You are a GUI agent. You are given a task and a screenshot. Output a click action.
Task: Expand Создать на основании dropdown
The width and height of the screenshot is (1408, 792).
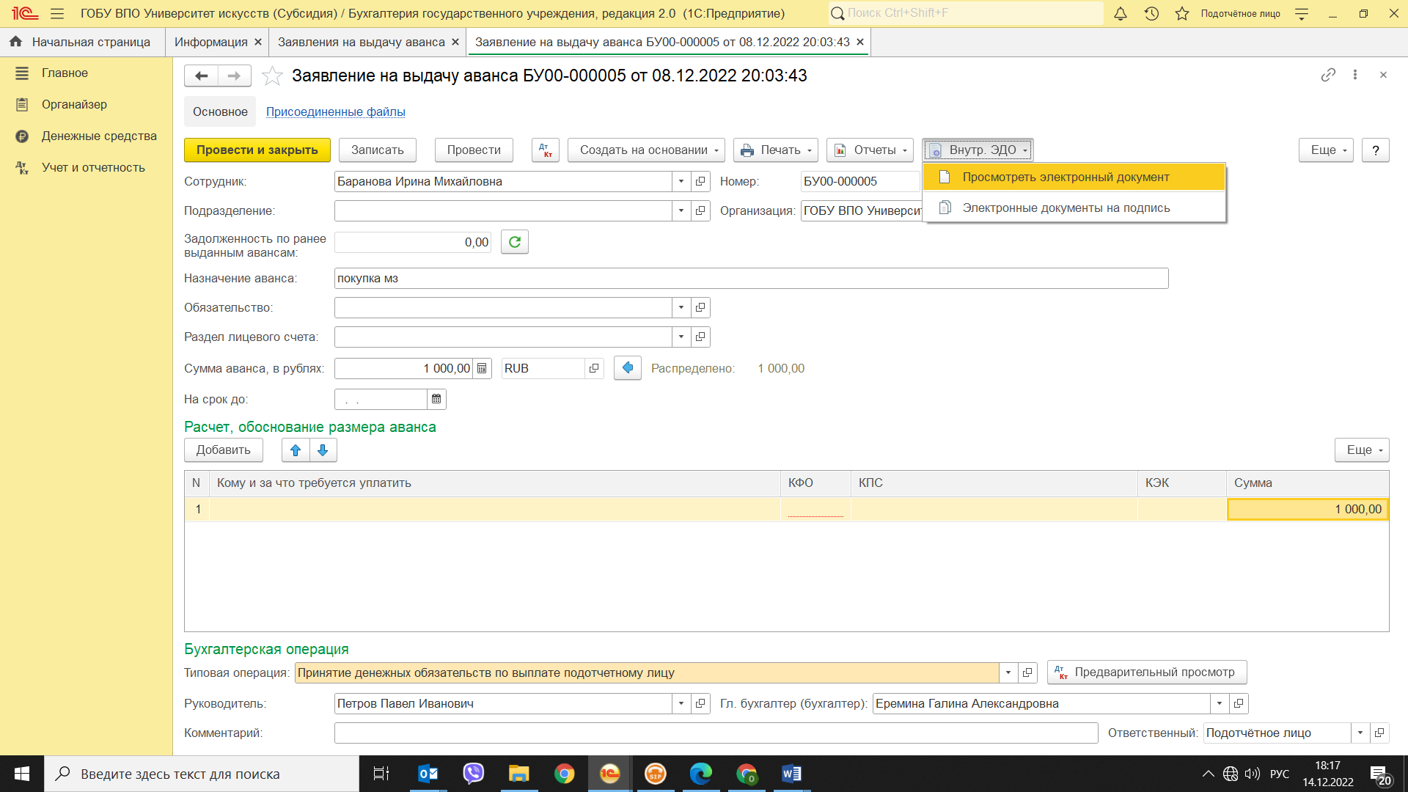pyautogui.click(x=645, y=150)
